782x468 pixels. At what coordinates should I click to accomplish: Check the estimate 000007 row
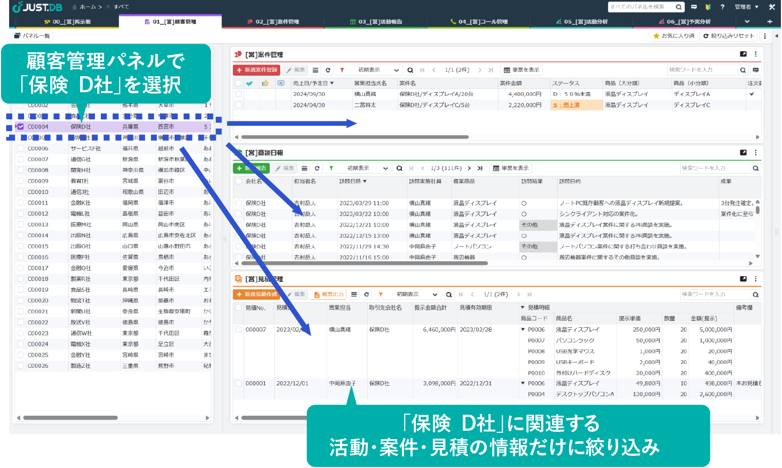[x=239, y=329]
